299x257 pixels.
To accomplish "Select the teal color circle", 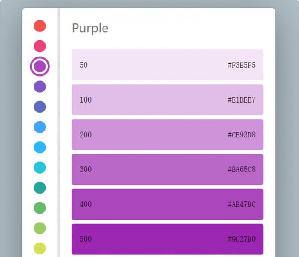I will pos(40,187).
